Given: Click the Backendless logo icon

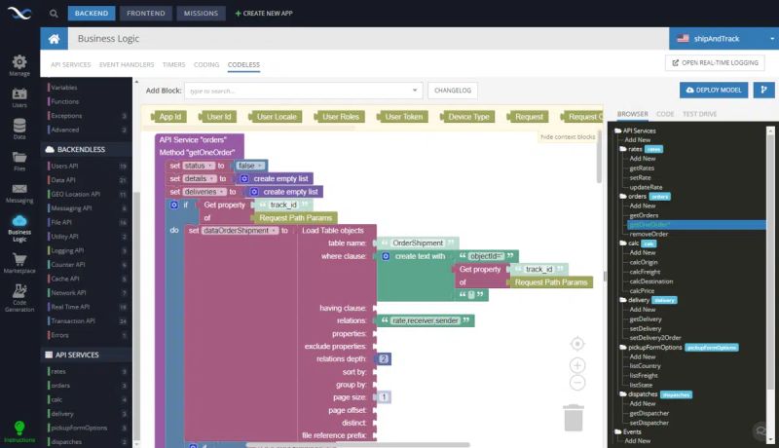Looking at the screenshot, I should (19, 13).
